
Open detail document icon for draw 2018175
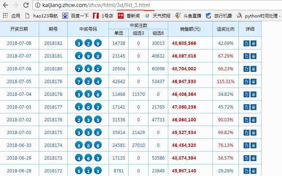[247, 133]
